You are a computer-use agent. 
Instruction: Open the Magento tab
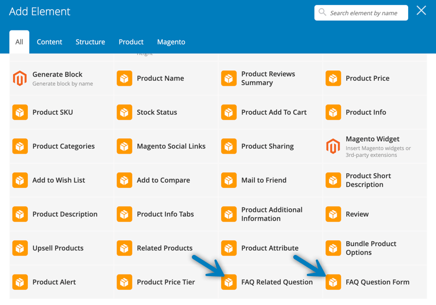(171, 42)
